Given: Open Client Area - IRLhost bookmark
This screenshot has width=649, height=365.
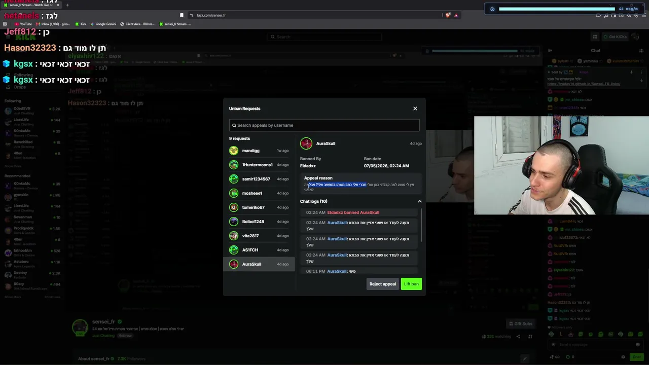Looking at the screenshot, I should coord(137,24).
